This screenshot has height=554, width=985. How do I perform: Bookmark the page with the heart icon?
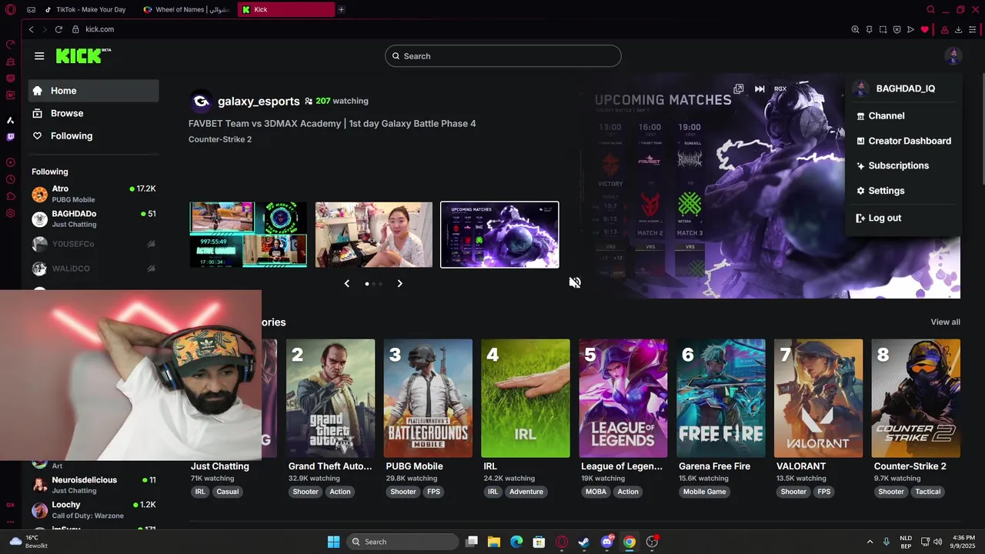[x=924, y=29]
